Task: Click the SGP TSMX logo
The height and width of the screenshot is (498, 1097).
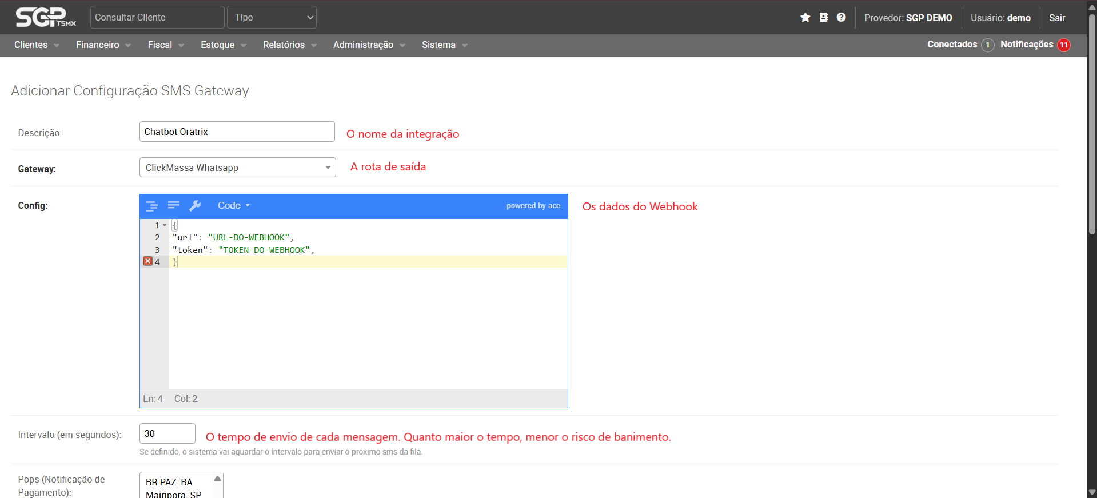Action: (46, 17)
